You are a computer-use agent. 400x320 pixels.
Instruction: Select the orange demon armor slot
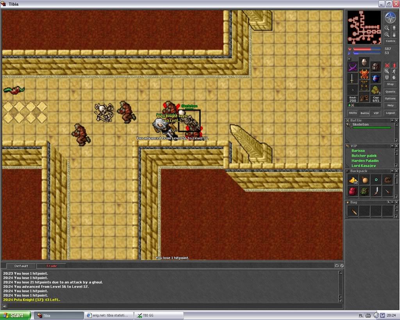pos(364,74)
